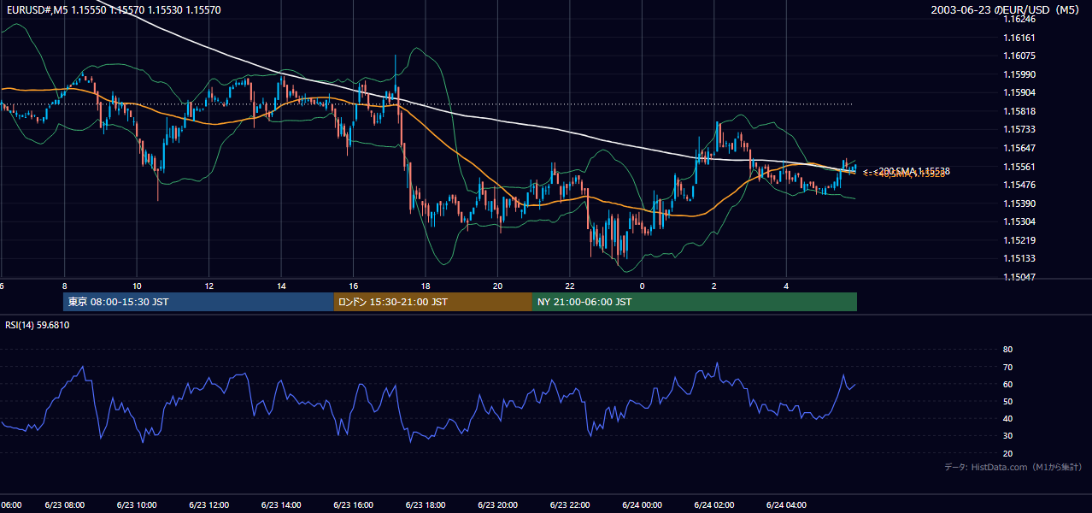The width and height of the screenshot is (1092, 513).
Task: Select the Tokyo 08:00-15:30 JST session bar
Action: [x=198, y=302]
